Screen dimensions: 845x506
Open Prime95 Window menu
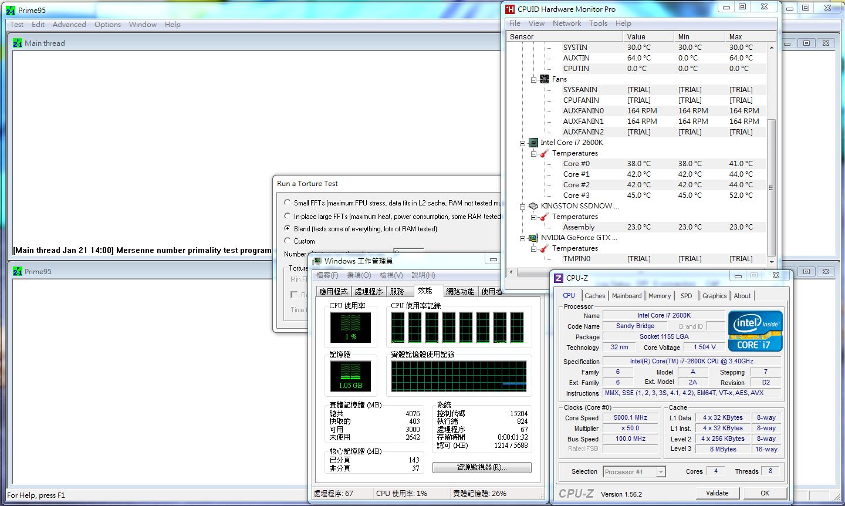click(143, 25)
